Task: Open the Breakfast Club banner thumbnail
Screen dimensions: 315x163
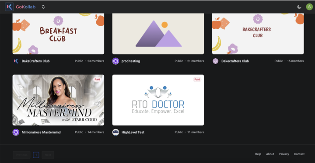Action: click(x=58, y=34)
